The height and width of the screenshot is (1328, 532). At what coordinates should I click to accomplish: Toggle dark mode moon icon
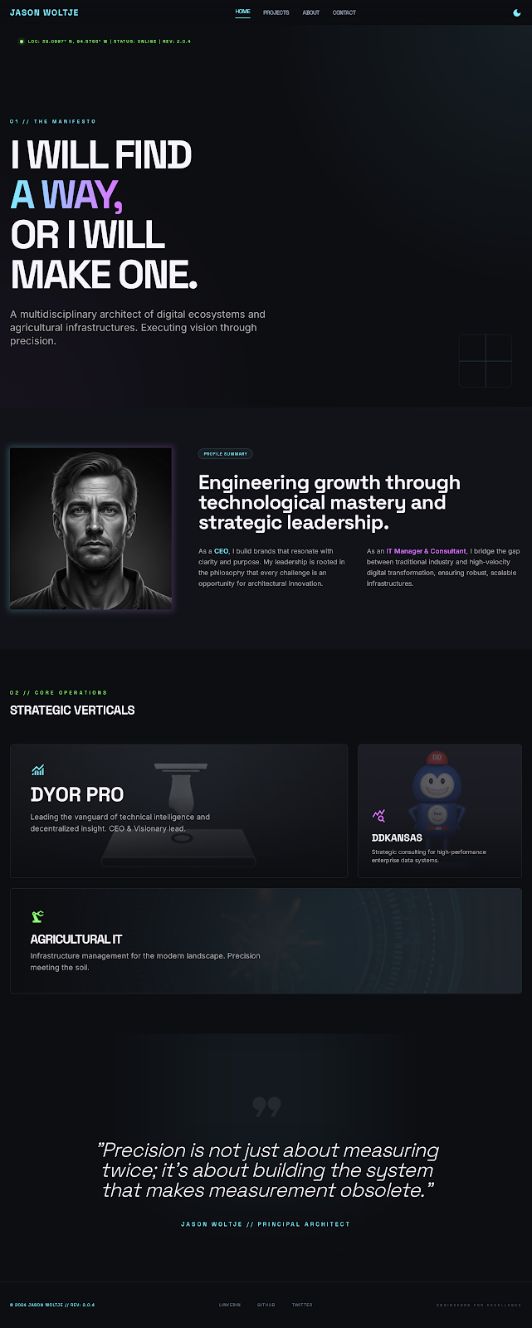point(517,12)
